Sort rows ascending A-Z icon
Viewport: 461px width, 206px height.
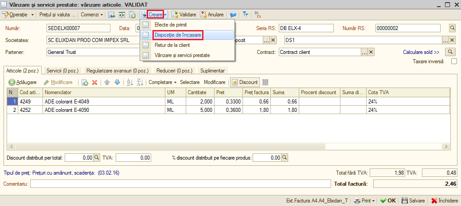pyautogui.click(x=130, y=82)
